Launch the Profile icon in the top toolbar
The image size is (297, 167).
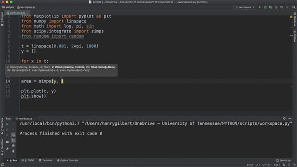click(x=276, y=7)
